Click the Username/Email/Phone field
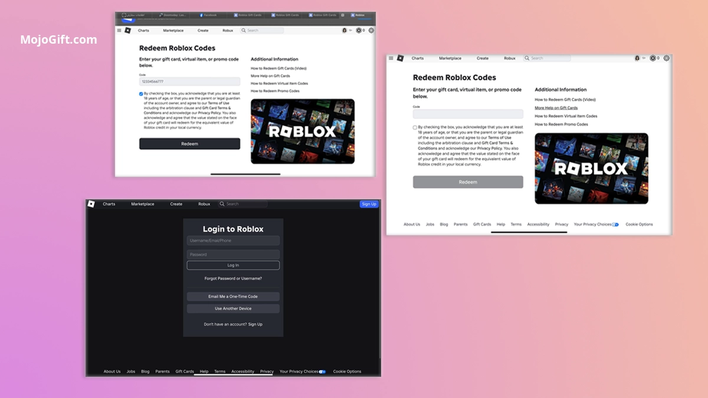 tap(233, 241)
